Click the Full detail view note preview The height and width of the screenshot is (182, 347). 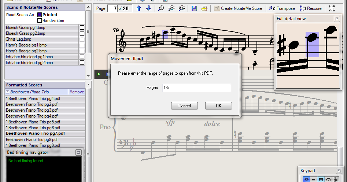[x=308, y=56]
